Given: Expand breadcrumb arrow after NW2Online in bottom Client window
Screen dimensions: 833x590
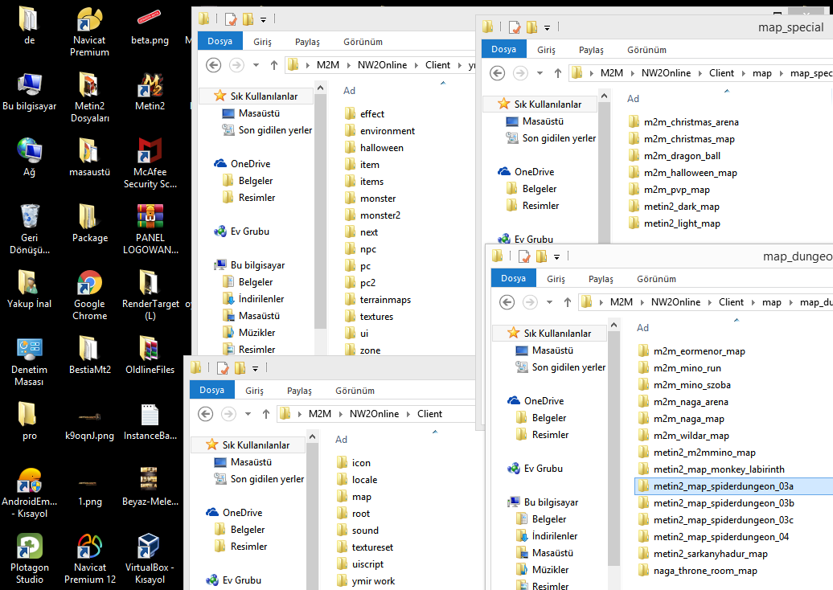Looking at the screenshot, I should [408, 414].
